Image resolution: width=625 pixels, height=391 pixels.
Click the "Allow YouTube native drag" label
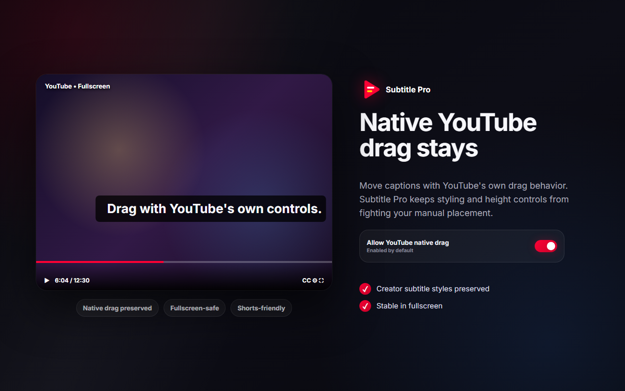408,242
